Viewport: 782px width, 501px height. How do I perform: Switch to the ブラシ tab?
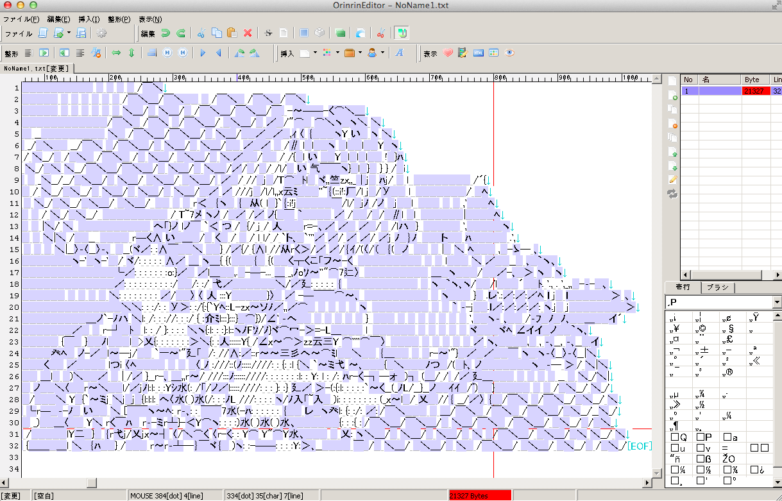[718, 287]
